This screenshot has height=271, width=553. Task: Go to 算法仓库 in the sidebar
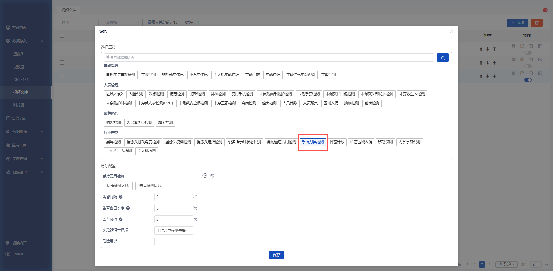19,145
